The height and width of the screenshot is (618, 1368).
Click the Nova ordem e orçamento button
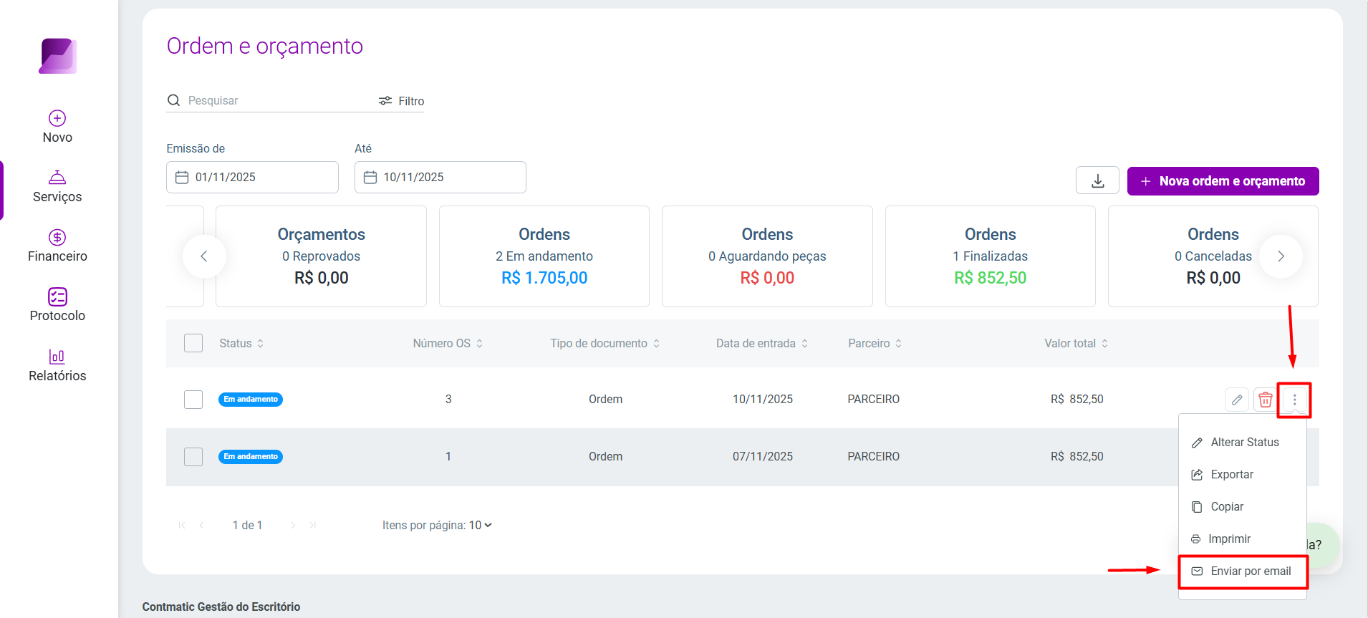click(1223, 181)
